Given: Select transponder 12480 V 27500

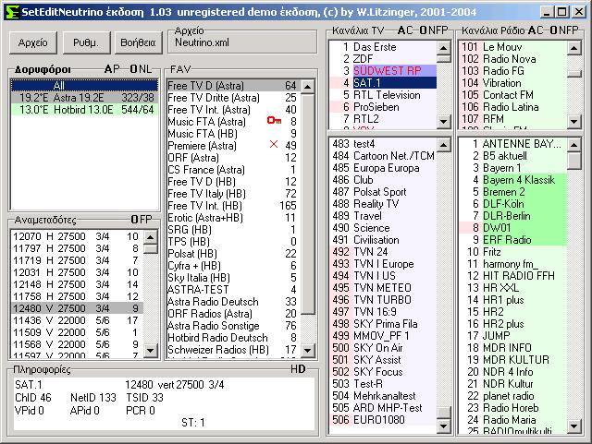Looking at the screenshot, I should click(x=77, y=308).
